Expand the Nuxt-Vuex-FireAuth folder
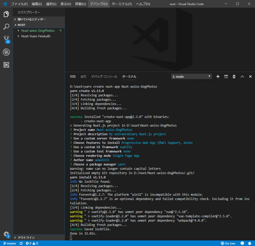 tap(36, 36)
